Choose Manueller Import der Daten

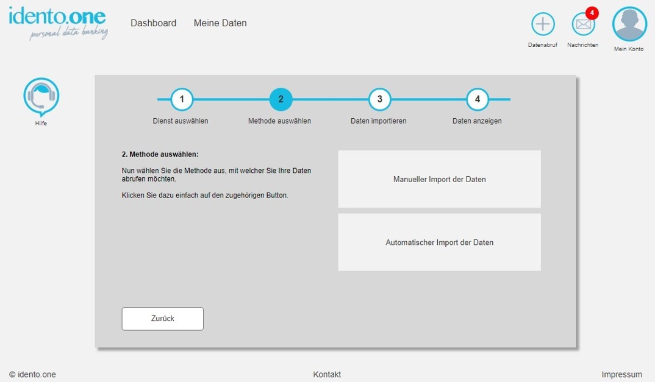439,179
